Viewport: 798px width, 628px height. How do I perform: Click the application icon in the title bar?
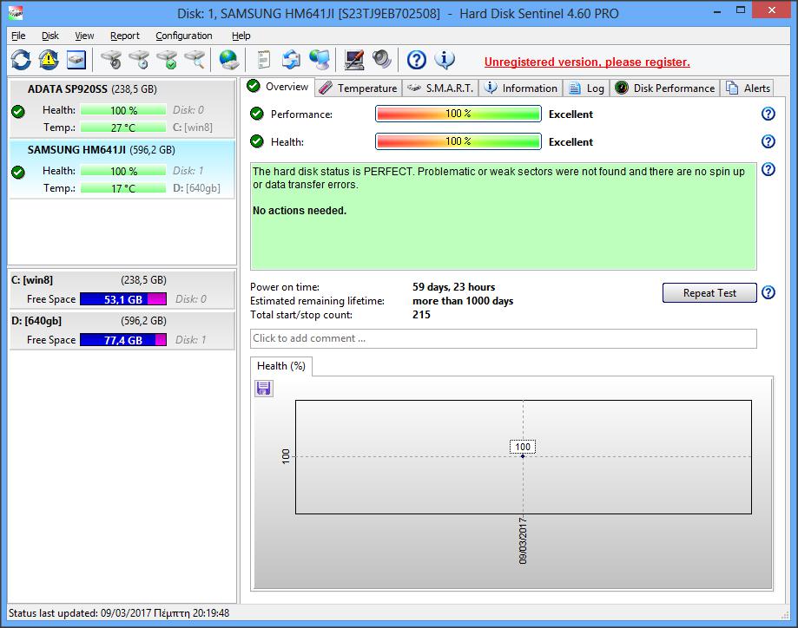click(x=16, y=13)
